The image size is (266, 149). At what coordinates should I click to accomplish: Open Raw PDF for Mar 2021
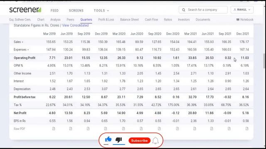coord(195,129)
